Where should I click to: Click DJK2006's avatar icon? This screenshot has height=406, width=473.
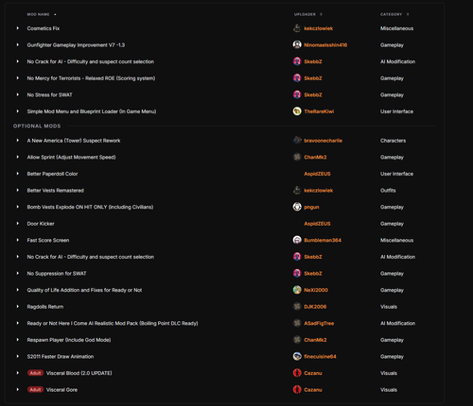[x=297, y=307]
